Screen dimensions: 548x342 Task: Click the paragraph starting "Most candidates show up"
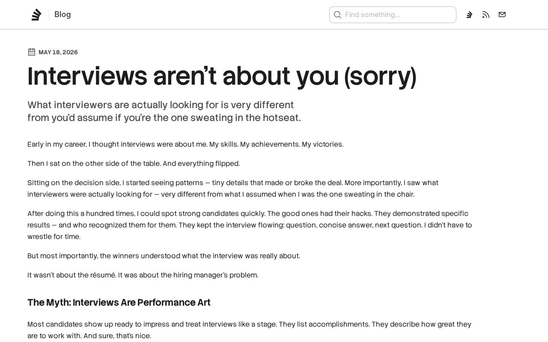(x=249, y=330)
